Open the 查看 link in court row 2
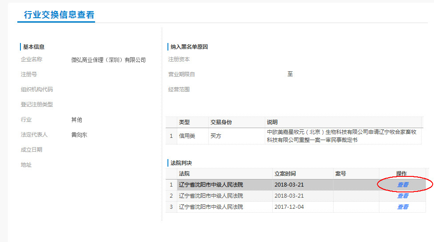This screenshot has height=242, width=434. click(x=402, y=195)
